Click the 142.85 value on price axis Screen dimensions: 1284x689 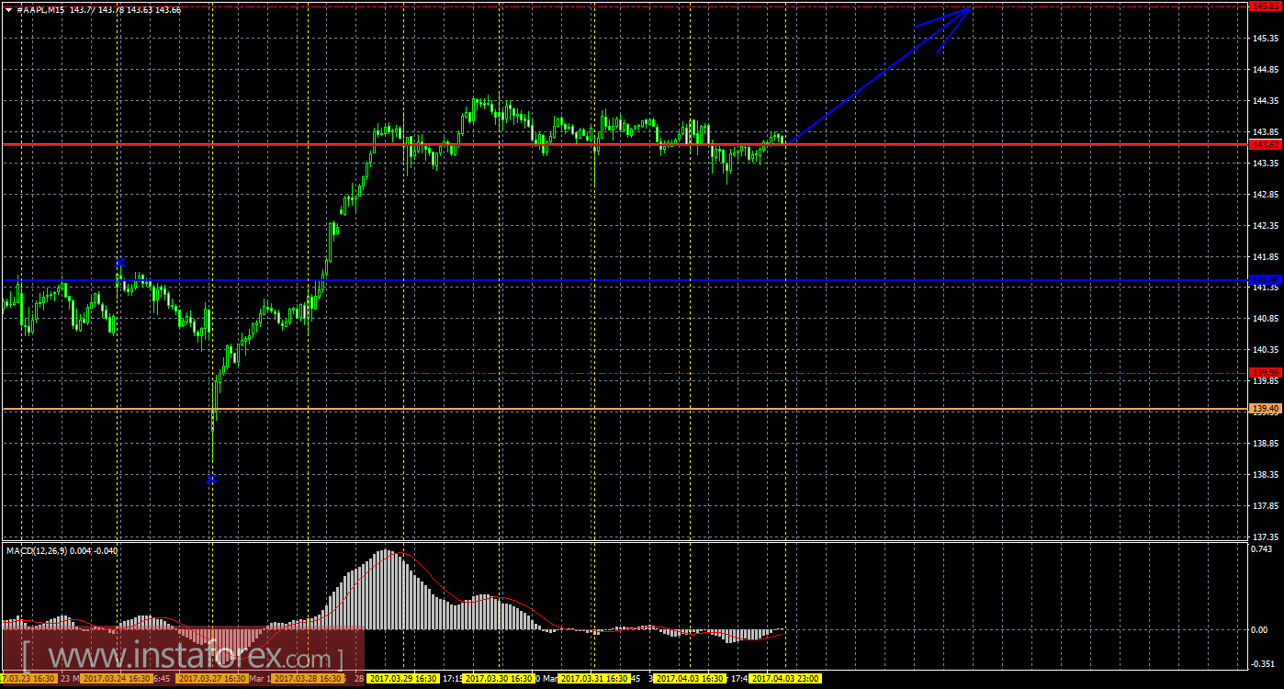click(1267, 194)
